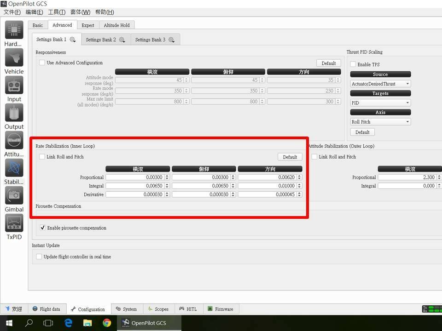Open the 欢迎 welcome tab

13,309
